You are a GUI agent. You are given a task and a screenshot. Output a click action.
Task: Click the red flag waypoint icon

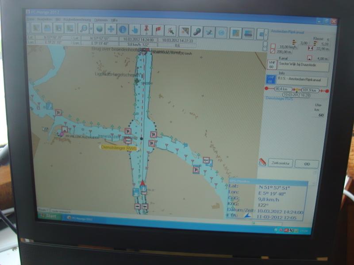point(158,30)
